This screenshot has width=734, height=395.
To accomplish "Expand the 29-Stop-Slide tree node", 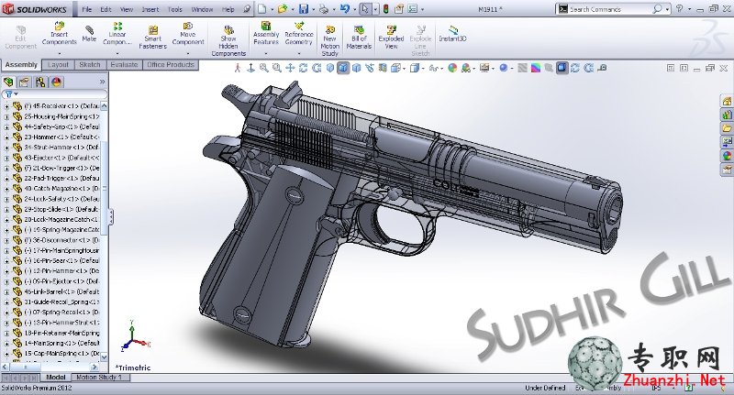I will coord(6,210).
